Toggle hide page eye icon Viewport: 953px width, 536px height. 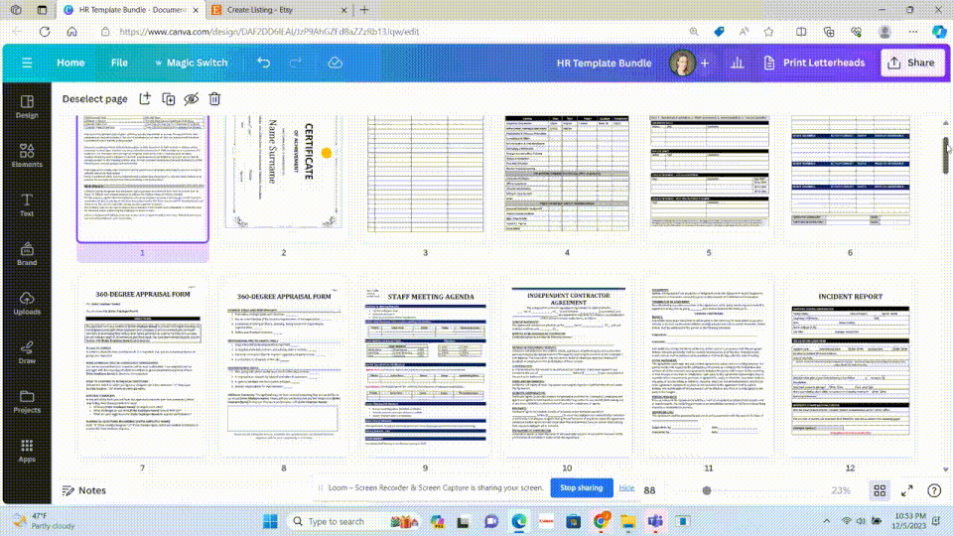click(x=192, y=98)
